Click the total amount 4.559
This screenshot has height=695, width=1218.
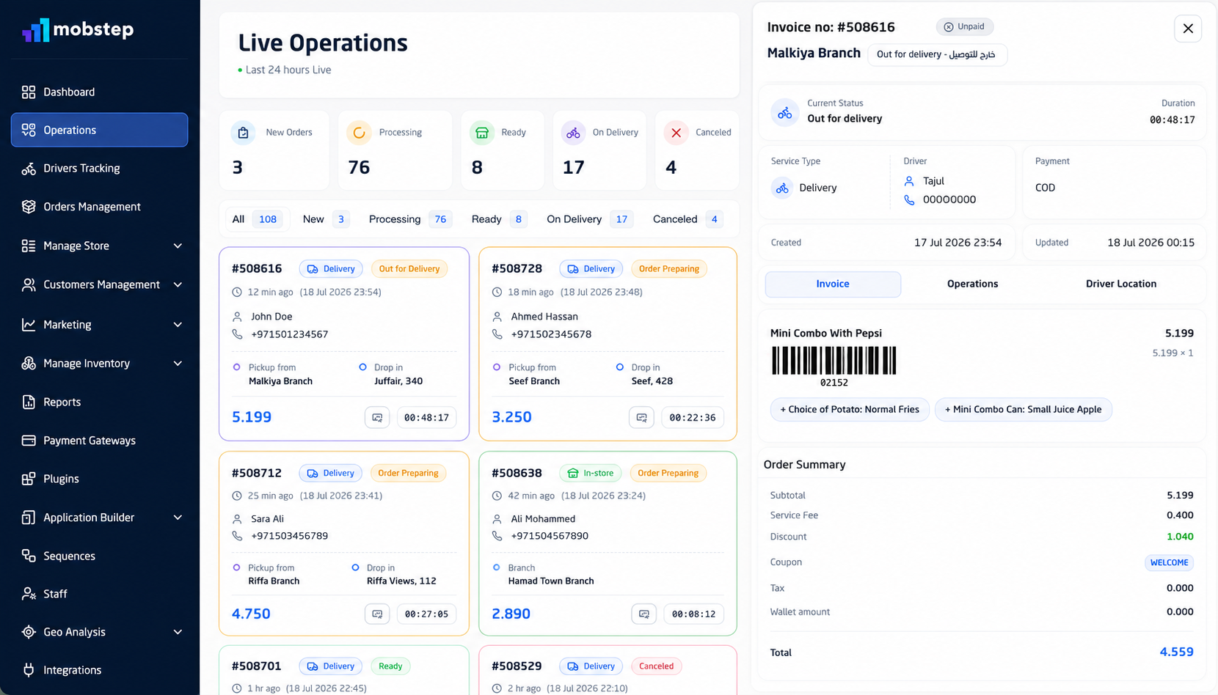(x=1176, y=652)
